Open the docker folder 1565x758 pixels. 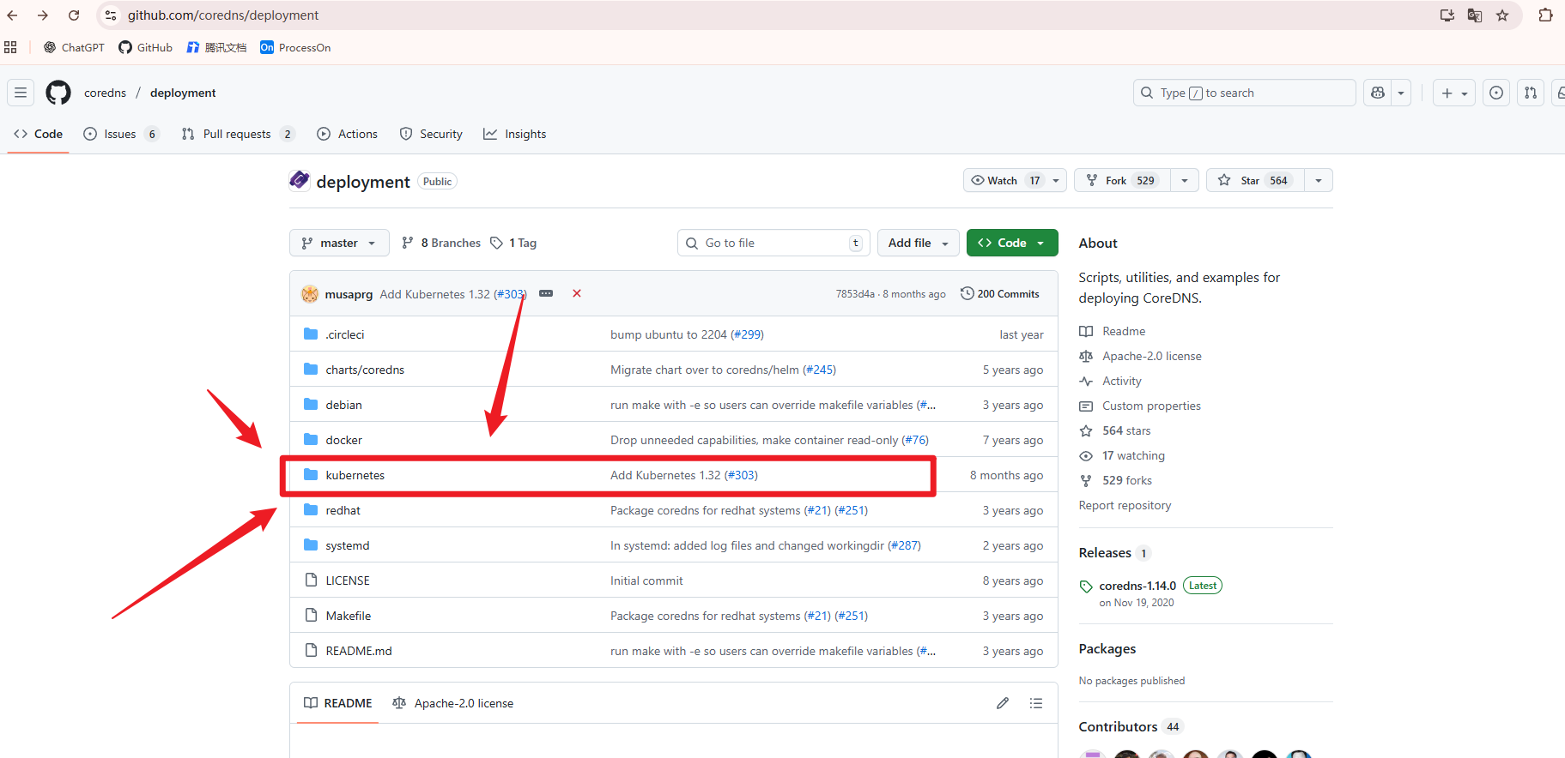coord(343,440)
